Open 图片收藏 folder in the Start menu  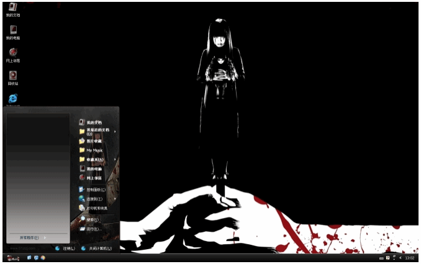(91, 141)
